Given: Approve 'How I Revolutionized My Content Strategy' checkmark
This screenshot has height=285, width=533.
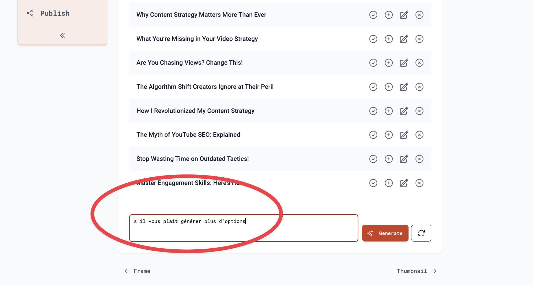Looking at the screenshot, I should click(373, 111).
